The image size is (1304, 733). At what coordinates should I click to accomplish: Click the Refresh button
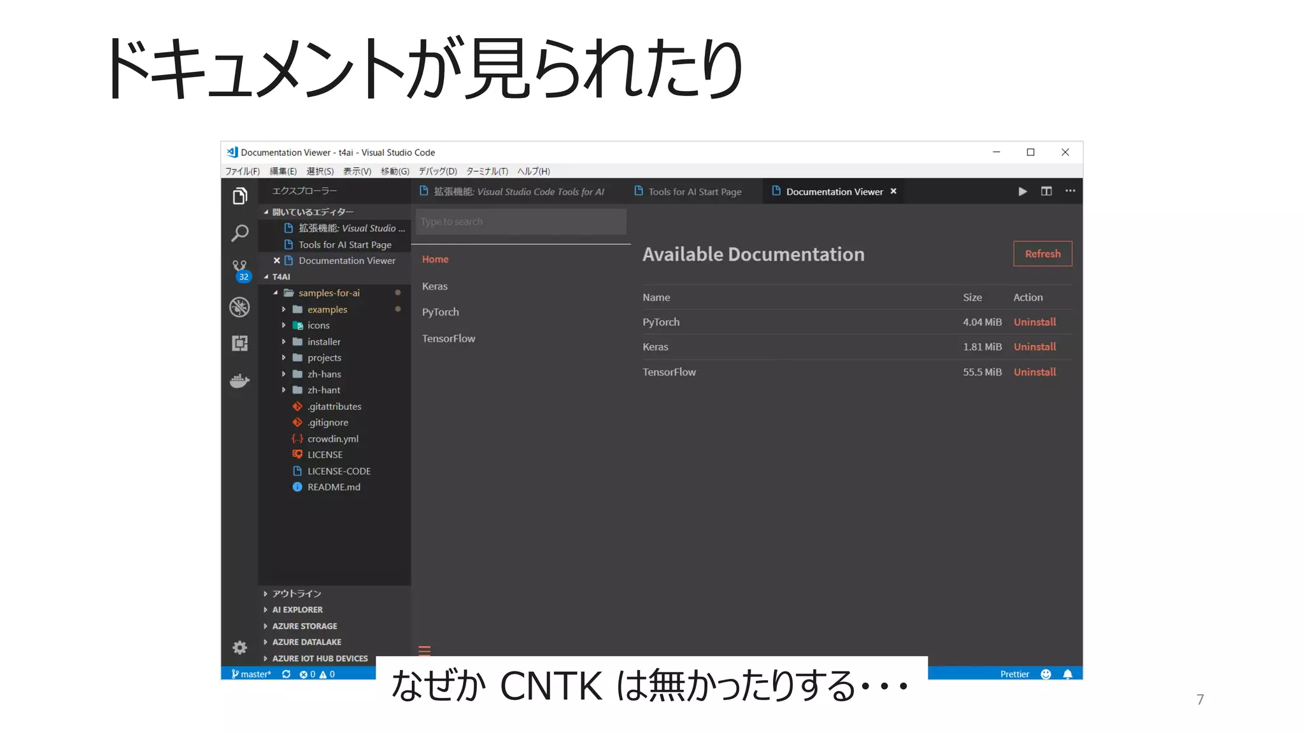pyautogui.click(x=1042, y=254)
